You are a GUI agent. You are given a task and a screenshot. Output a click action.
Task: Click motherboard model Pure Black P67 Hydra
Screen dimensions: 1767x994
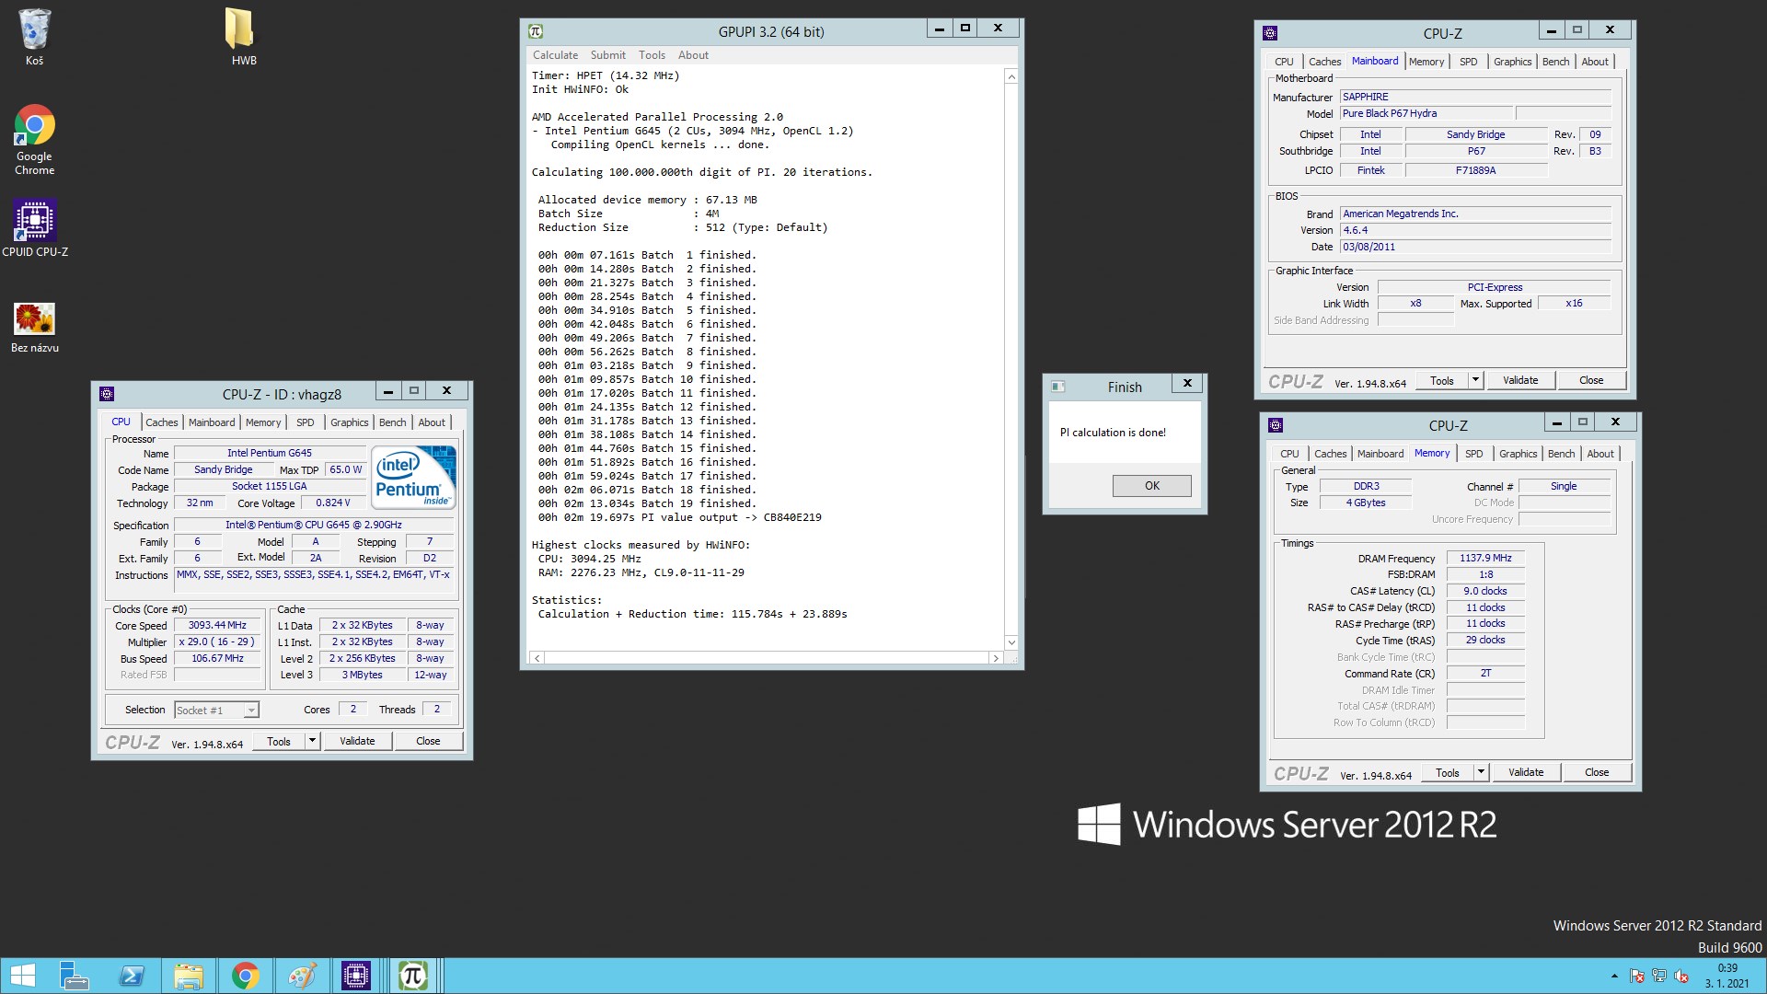click(1425, 113)
